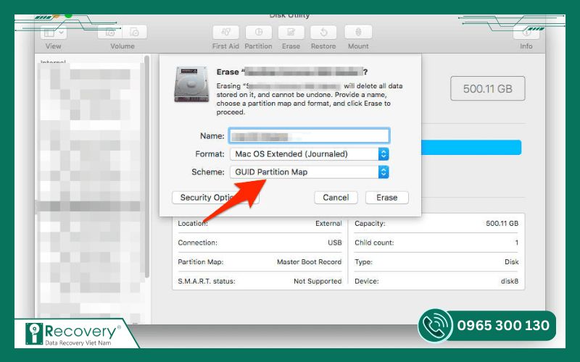This screenshot has width=580, height=362.
Task: Click the Mount toolbar icon
Action: click(358, 33)
